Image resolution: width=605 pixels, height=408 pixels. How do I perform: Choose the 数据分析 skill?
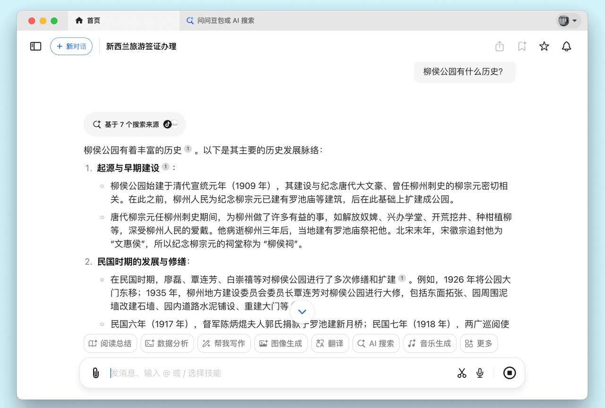pos(167,344)
